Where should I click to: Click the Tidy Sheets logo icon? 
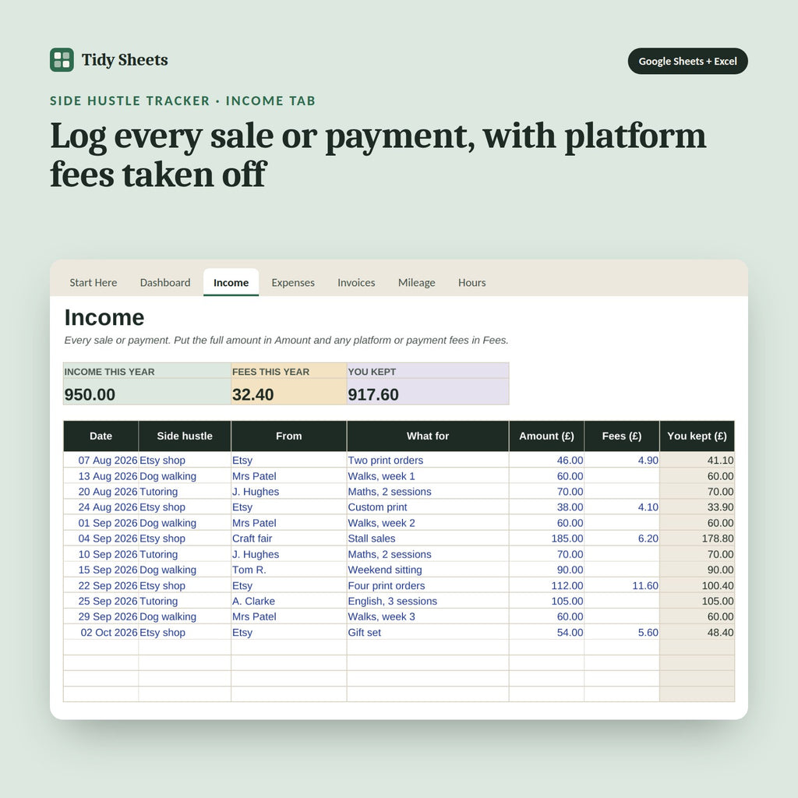[x=62, y=60]
